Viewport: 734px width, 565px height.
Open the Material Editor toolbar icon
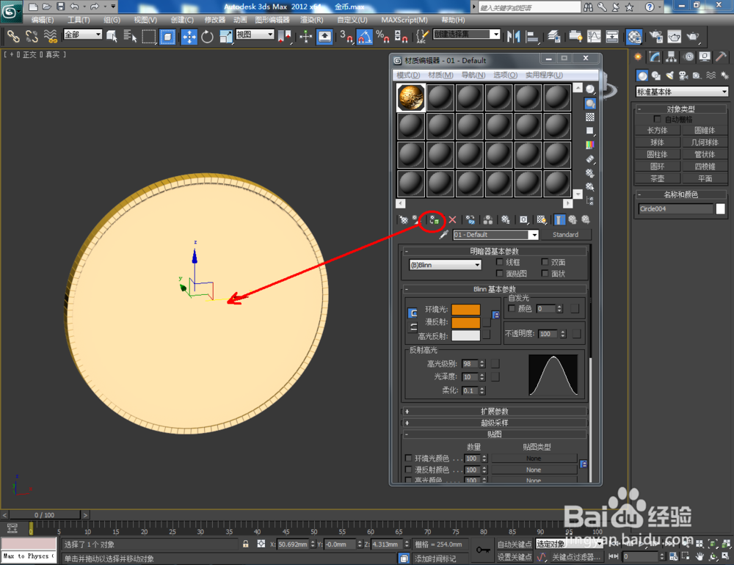634,37
